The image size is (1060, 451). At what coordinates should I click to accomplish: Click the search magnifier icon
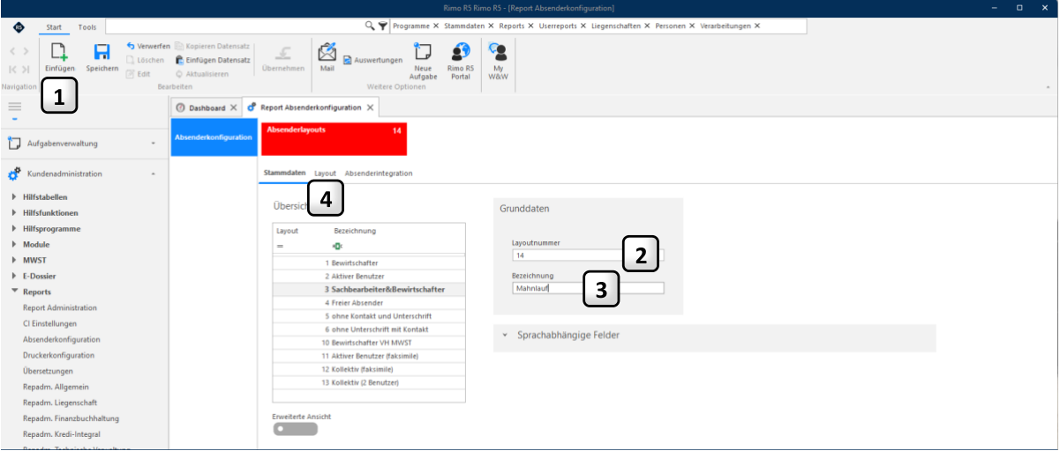pyautogui.click(x=370, y=26)
